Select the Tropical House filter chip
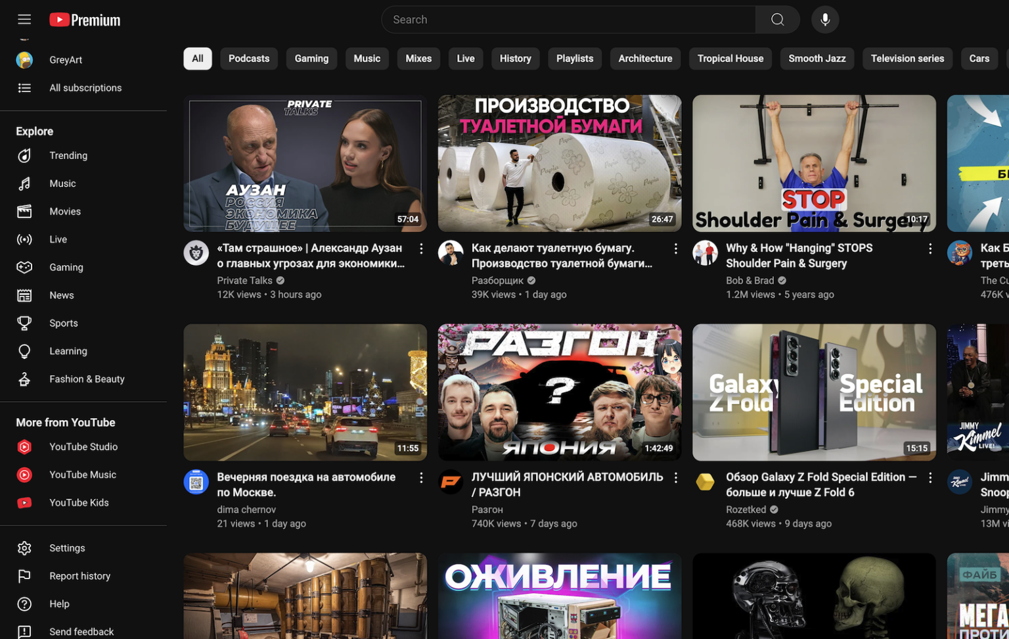 tap(730, 58)
